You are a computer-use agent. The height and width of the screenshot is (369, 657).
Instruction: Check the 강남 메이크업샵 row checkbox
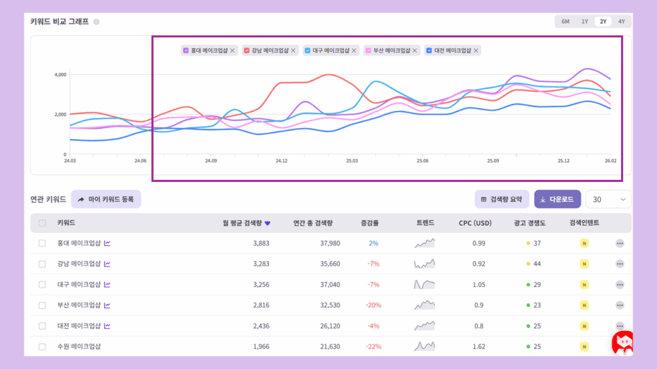pos(42,264)
